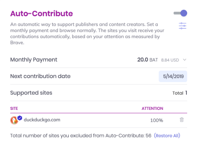Click the verified publisher checkmark badge
The width and height of the screenshot is (197, 151).
coord(20,118)
